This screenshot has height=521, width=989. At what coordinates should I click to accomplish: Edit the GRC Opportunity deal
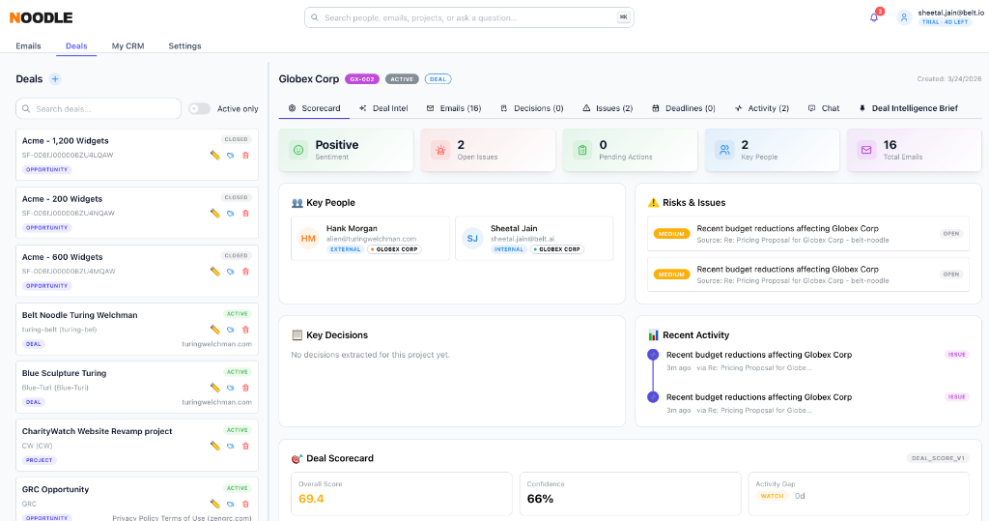[215, 504]
